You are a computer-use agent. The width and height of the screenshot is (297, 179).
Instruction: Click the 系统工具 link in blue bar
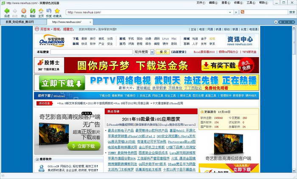(x=145, y=96)
